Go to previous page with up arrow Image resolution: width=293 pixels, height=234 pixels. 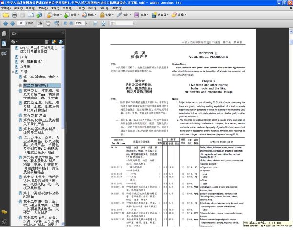pyautogui.click(x=5, y=23)
